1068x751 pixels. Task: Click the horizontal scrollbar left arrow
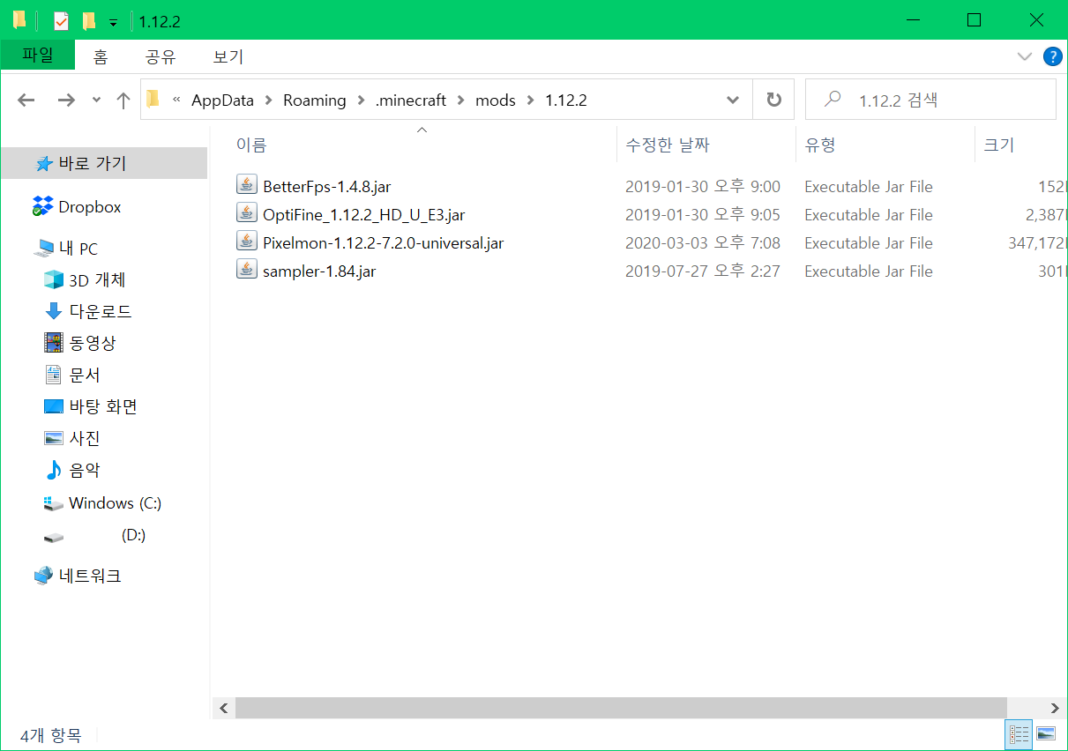[223, 708]
